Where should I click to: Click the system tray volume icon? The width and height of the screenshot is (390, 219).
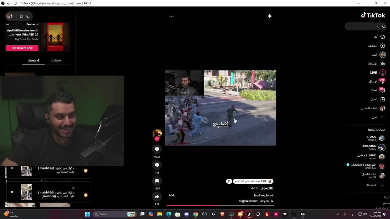pos(365,214)
